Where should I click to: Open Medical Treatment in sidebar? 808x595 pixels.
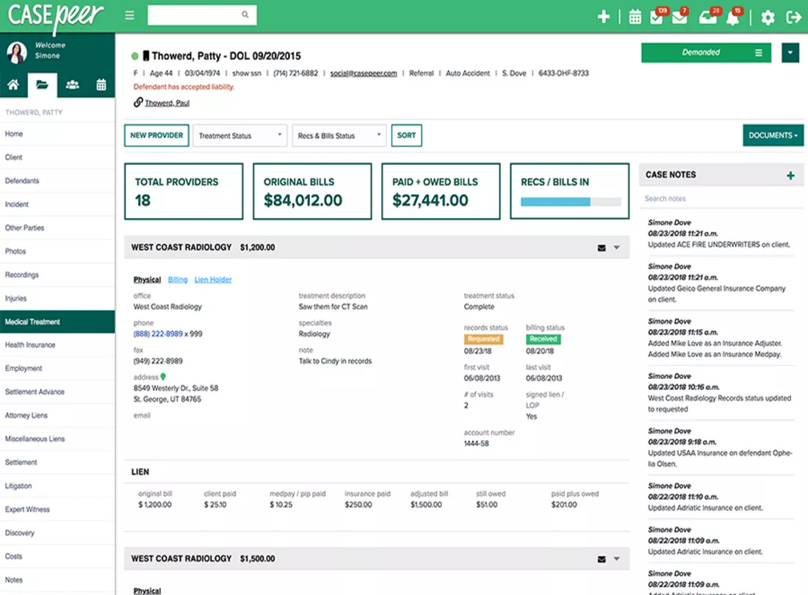click(x=57, y=322)
